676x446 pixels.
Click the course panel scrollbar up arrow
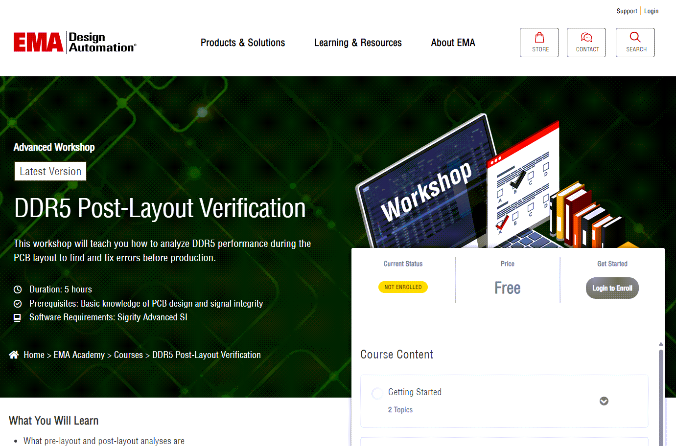coord(661,344)
